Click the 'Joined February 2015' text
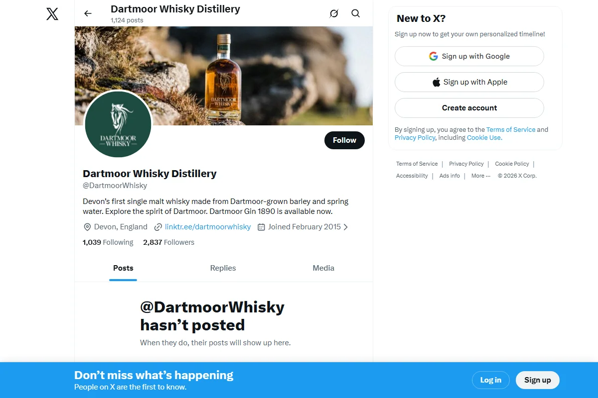The height and width of the screenshot is (398, 598). point(304,227)
